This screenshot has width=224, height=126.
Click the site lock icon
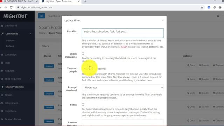click(x=18, y=7)
